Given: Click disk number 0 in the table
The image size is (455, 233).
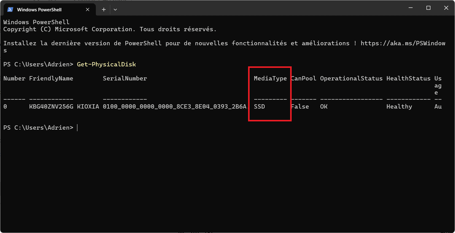Looking at the screenshot, I should coord(5,107).
